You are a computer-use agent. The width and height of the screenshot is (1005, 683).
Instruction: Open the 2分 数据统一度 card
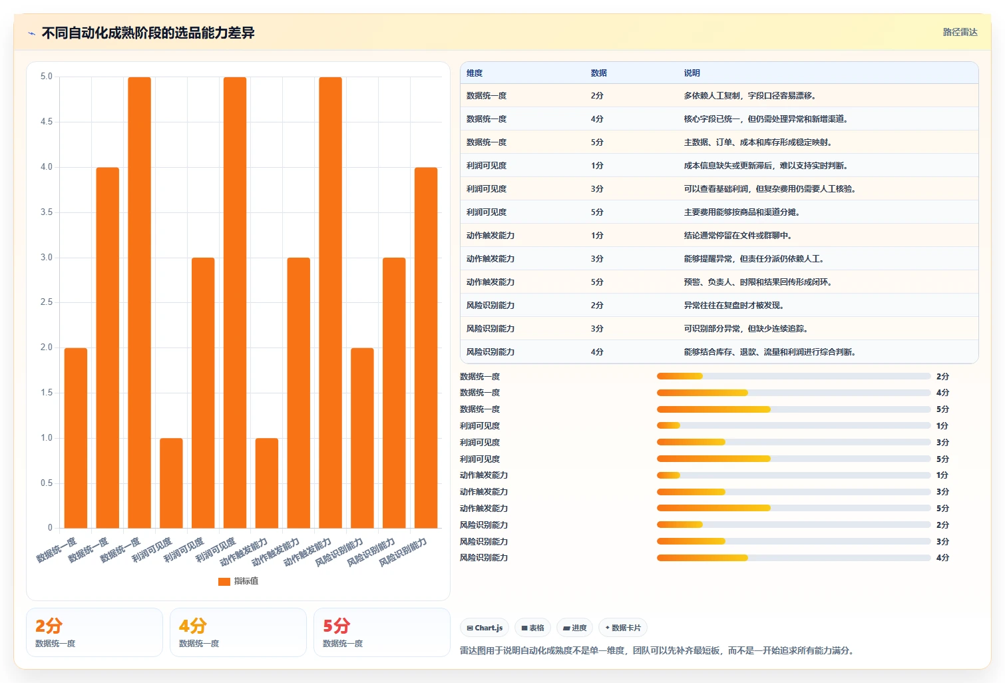(95, 632)
